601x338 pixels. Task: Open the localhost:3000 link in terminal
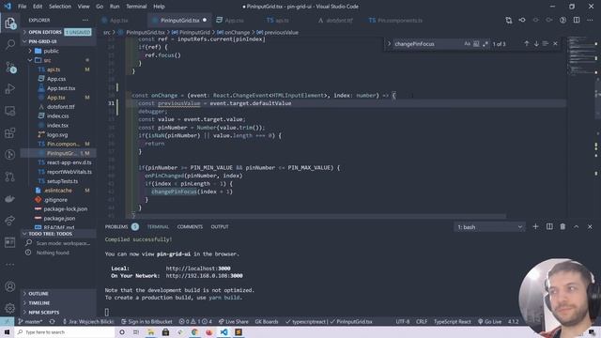click(x=198, y=269)
